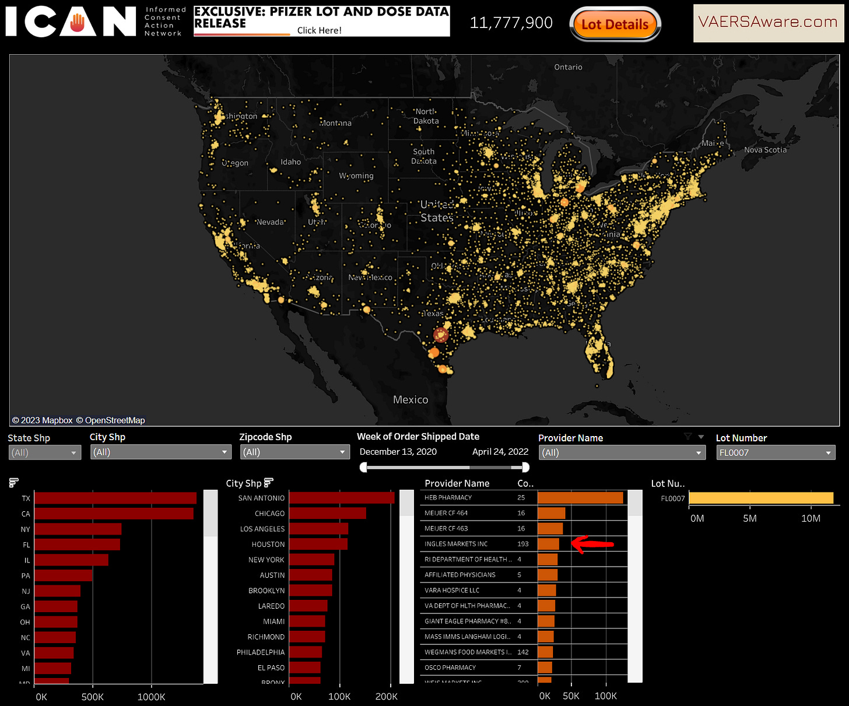Select the SAN ANTONIO city bar
Image resolution: width=849 pixels, height=706 pixels.
[342, 498]
